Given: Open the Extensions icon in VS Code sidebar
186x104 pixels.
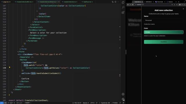Looking at the screenshot, I should point(123,12).
